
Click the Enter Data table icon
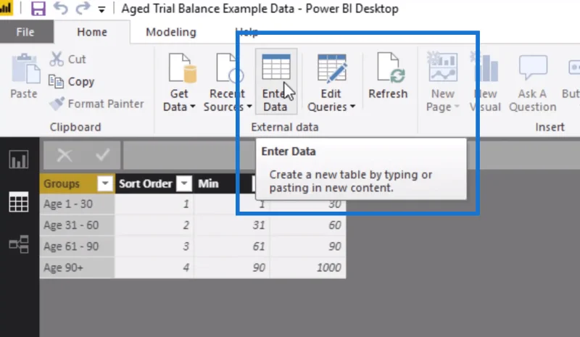coord(276,67)
